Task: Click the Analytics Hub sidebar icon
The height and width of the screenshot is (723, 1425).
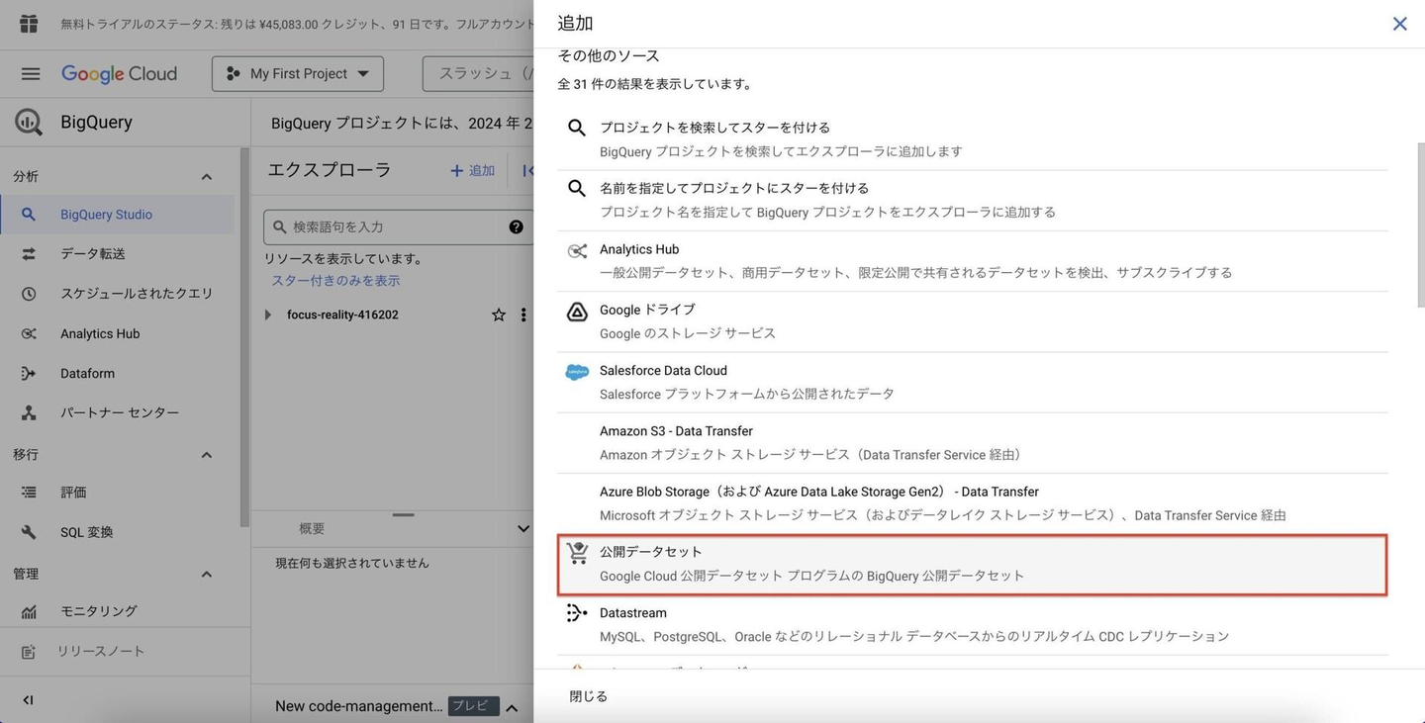Action: point(29,333)
